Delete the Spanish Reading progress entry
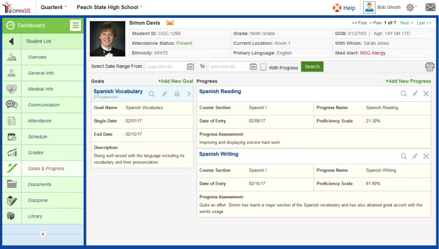The width and height of the screenshot is (439, 249). coord(426,93)
